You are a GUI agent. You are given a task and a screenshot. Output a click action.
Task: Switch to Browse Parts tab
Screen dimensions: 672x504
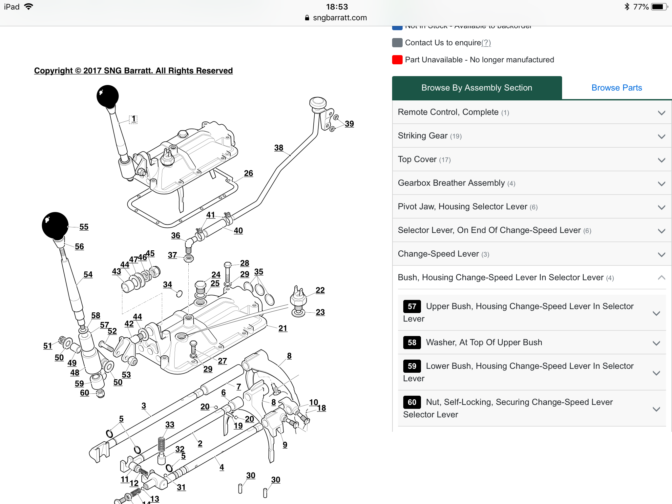[616, 88]
